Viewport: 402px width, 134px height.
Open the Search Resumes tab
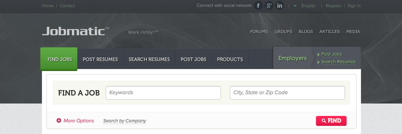[149, 59]
